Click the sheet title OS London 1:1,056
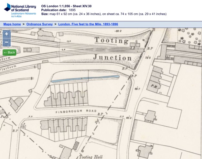 [66, 6]
